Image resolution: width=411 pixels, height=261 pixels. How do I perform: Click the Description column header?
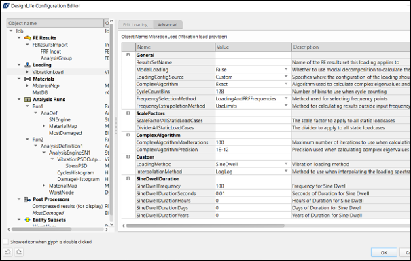[351, 47]
